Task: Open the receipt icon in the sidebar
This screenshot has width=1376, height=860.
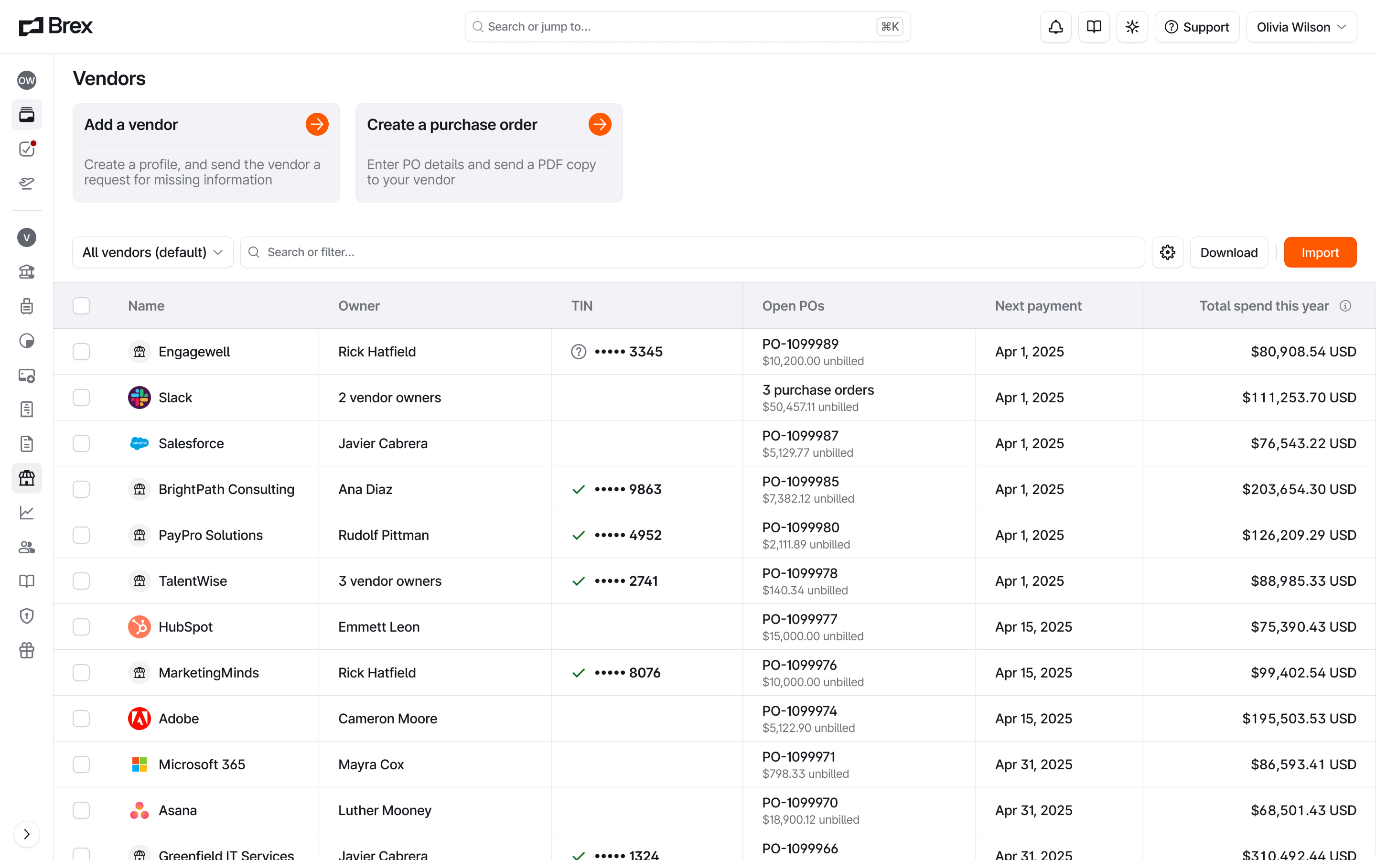Action: 27,409
